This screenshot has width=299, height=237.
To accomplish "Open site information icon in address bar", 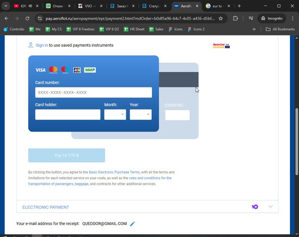I will click(40, 19).
